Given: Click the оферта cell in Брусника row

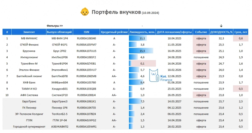Looking at the screenshot, I should point(201,51).
